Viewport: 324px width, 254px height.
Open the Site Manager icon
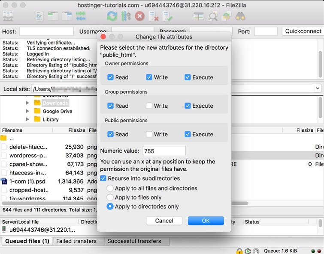click(x=8, y=16)
